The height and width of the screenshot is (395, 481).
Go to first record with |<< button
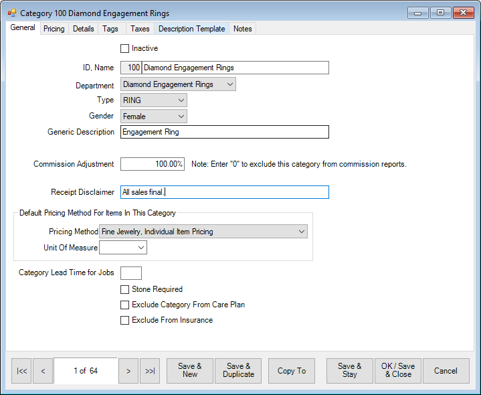point(22,371)
